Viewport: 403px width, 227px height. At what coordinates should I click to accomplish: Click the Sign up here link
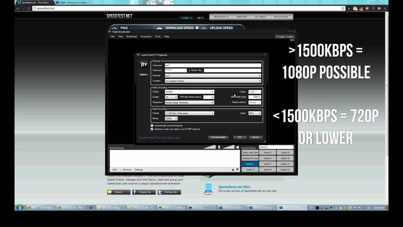[173, 138]
